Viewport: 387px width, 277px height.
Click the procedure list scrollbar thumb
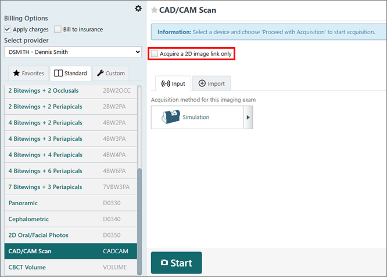pyautogui.click(x=139, y=221)
